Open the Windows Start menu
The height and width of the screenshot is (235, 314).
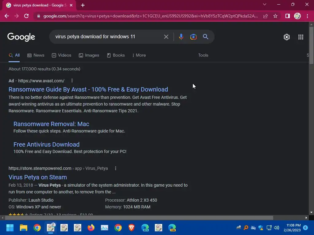10,228
